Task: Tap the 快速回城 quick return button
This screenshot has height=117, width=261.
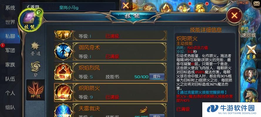Action: point(247,35)
